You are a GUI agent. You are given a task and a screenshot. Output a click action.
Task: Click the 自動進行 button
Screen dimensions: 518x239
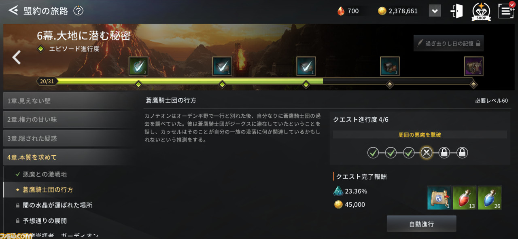[421, 224]
